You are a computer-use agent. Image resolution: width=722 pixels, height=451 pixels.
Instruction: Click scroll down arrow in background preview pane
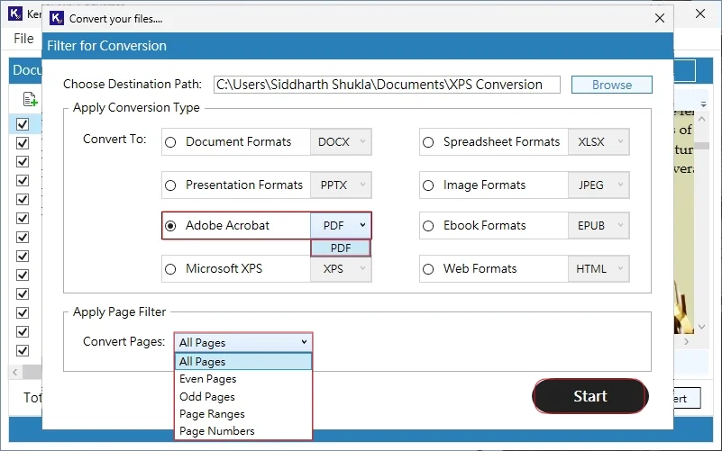point(702,327)
